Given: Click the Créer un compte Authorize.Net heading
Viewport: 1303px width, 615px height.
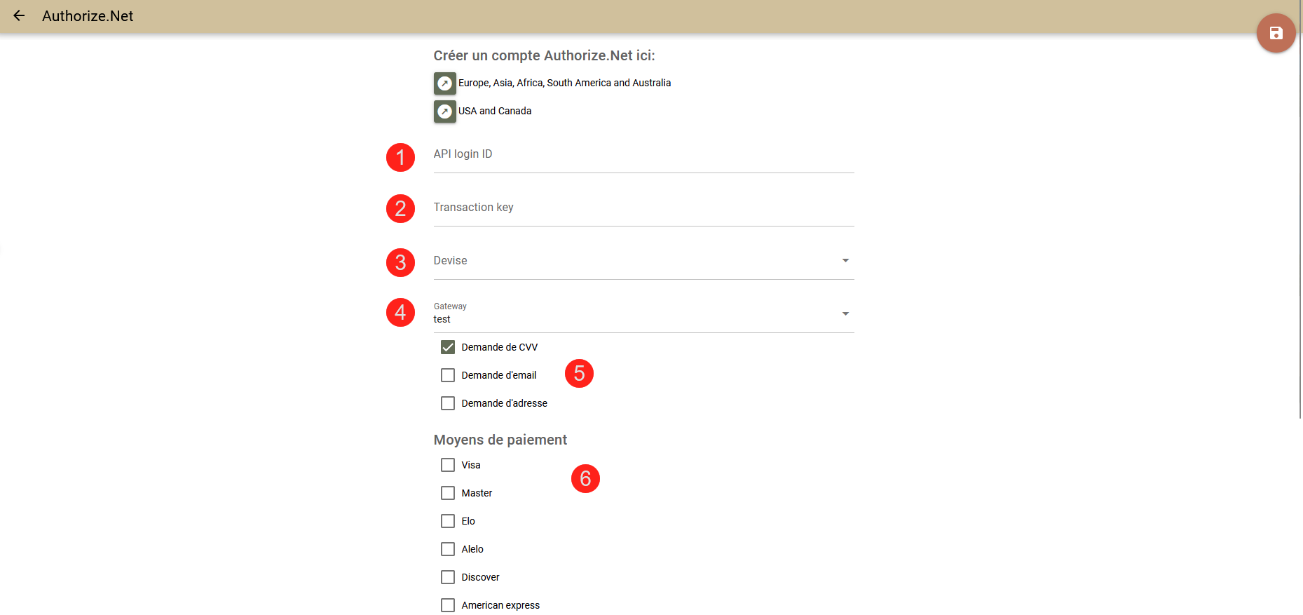Looking at the screenshot, I should coord(544,55).
